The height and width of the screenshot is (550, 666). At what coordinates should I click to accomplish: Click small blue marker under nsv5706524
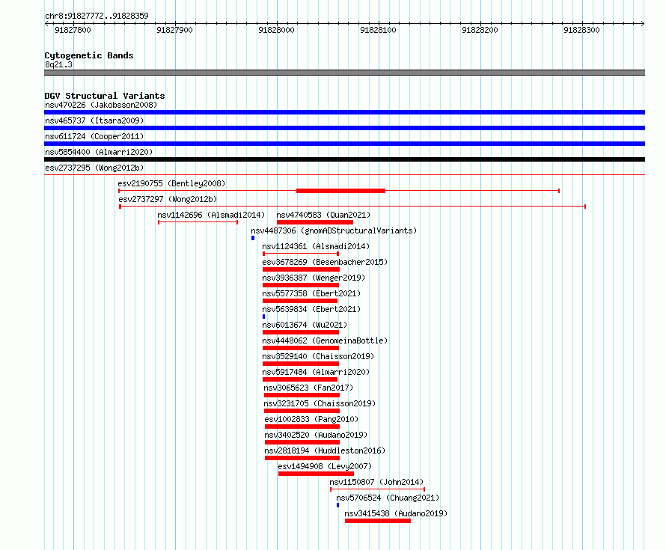[337, 505]
